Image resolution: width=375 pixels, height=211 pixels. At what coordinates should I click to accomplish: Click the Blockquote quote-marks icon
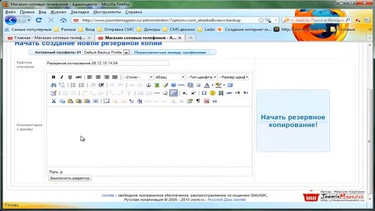click(x=215, y=101)
